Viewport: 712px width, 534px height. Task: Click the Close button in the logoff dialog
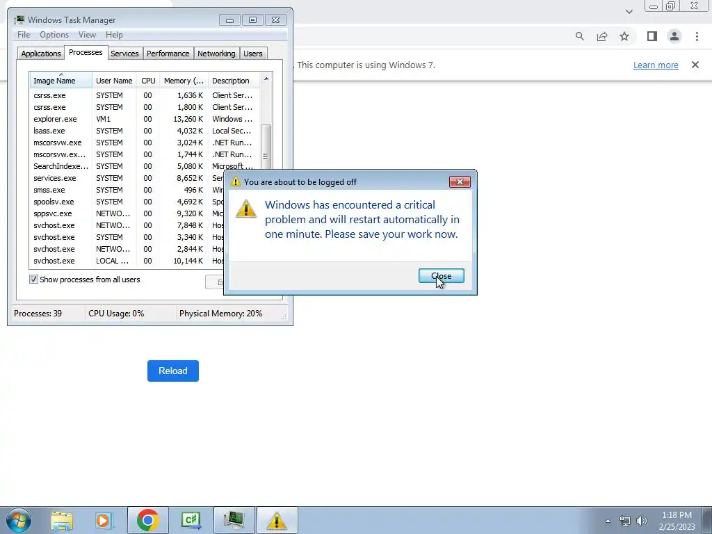[x=442, y=275]
